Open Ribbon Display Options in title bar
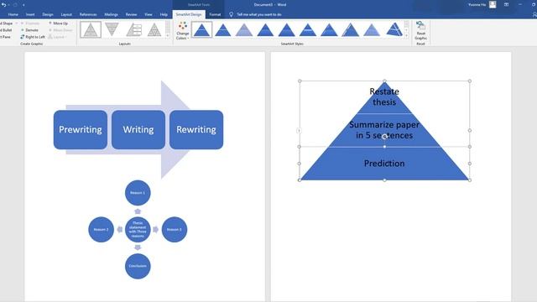The width and height of the screenshot is (537, 302). tap(506, 4)
